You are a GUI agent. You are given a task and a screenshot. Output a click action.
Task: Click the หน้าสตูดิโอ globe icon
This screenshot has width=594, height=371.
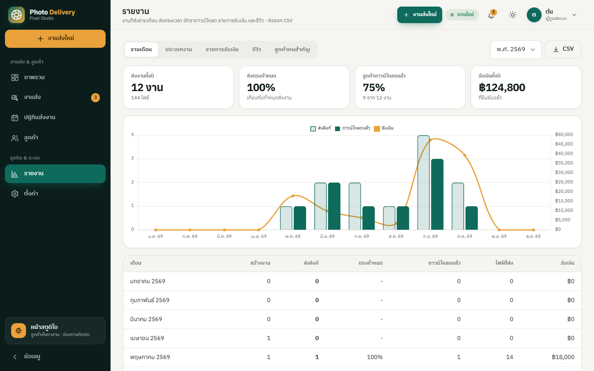point(19,331)
